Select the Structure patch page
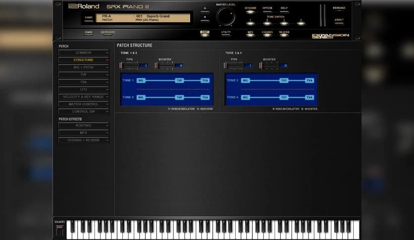Viewport: 414px width, 240px height. point(83,60)
